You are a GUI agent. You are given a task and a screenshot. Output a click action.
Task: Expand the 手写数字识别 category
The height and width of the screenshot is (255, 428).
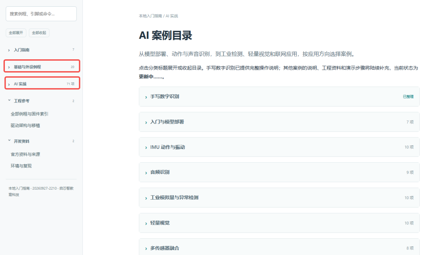coord(279,97)
